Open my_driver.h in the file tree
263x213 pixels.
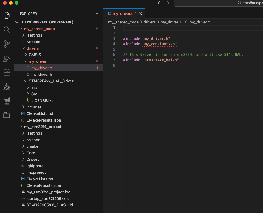(41, 74)
